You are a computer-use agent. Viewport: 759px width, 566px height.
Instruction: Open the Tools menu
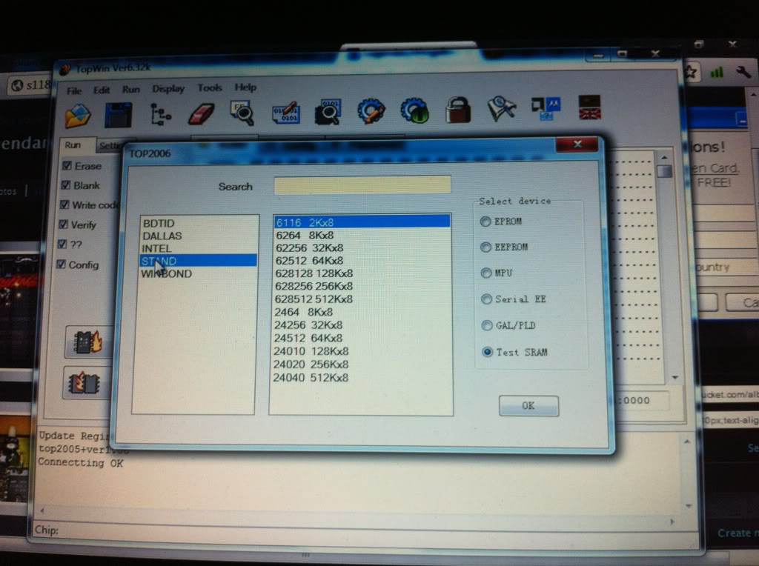[x=210, y=87]
